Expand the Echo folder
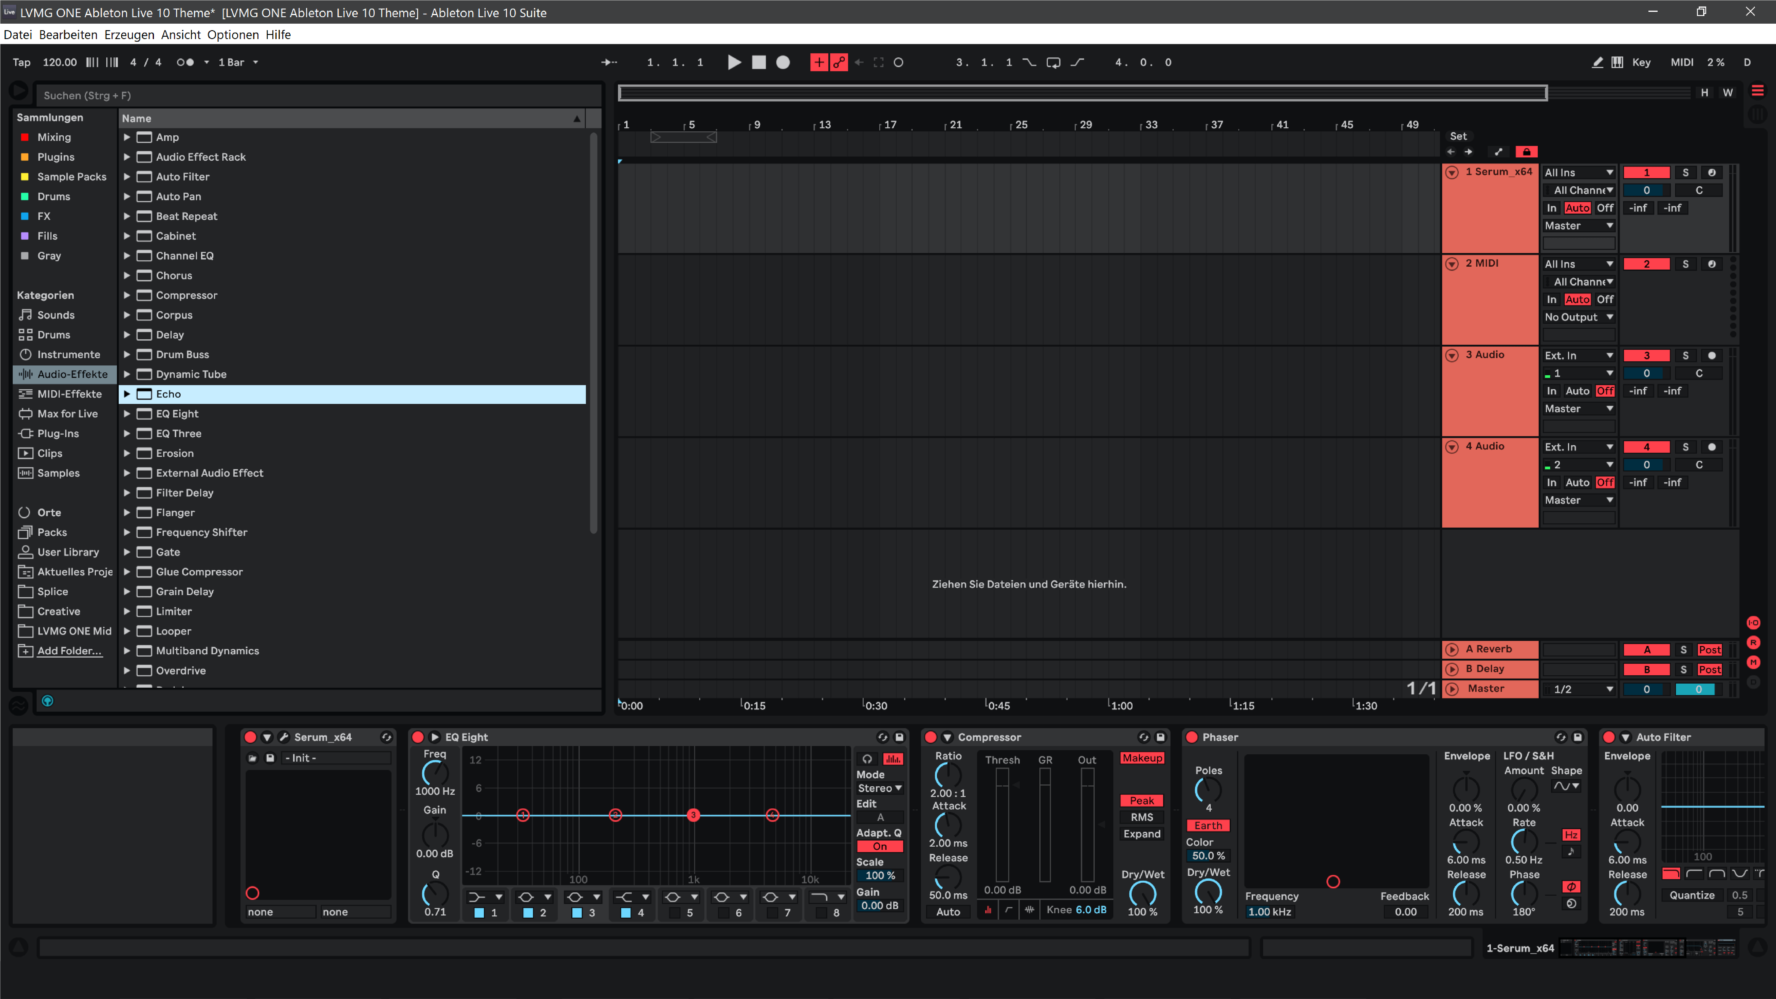The width and height of the screenshot is (1776, 999). pyautogui.click(x=127, y=394)
